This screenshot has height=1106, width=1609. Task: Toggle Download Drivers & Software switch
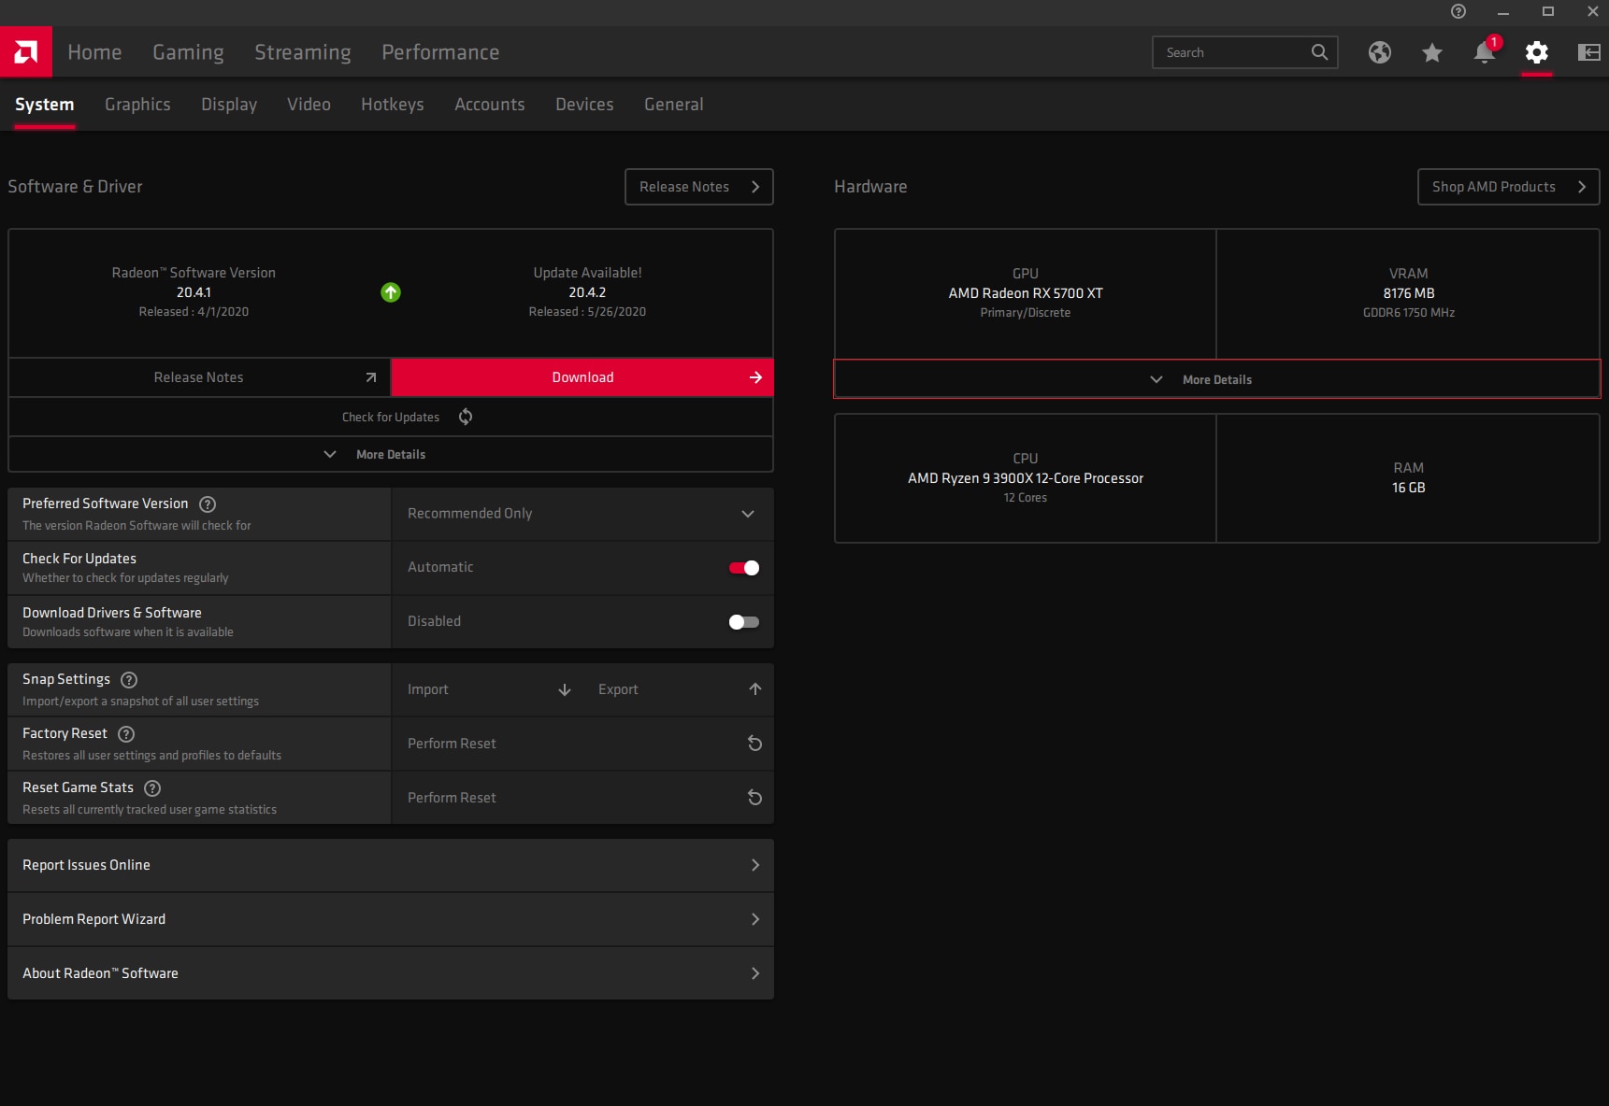pos(744,622)
